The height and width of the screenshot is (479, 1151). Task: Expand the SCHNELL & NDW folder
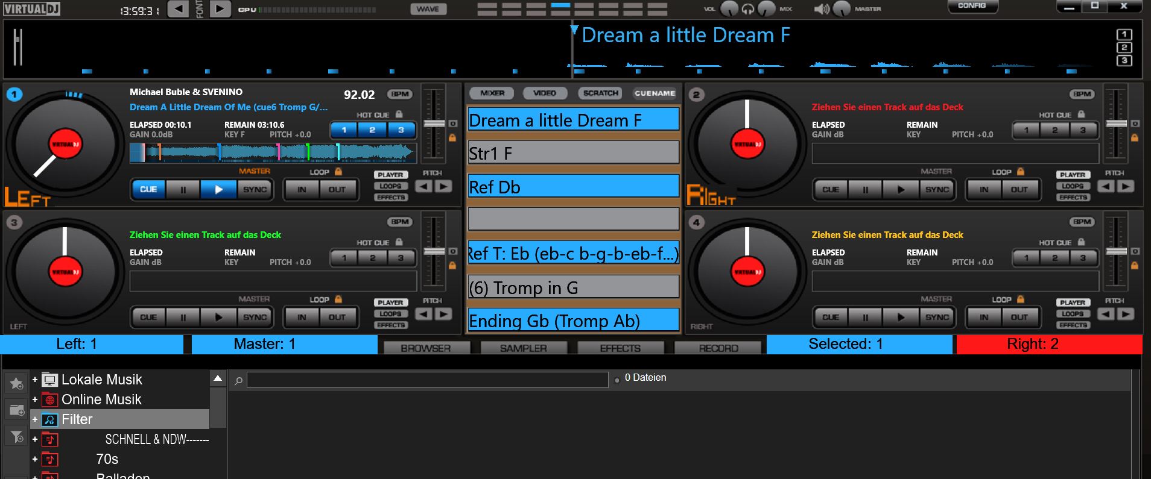click(35, 439)
